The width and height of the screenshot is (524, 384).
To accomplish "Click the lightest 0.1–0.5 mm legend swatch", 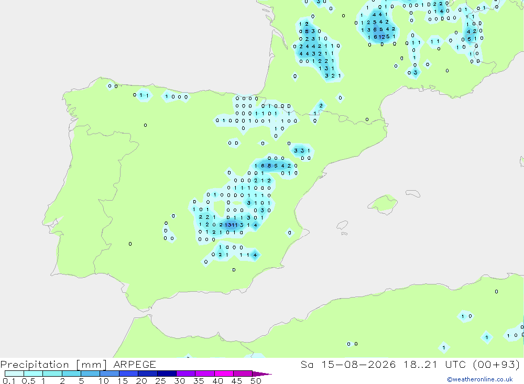I will point(14,374).
